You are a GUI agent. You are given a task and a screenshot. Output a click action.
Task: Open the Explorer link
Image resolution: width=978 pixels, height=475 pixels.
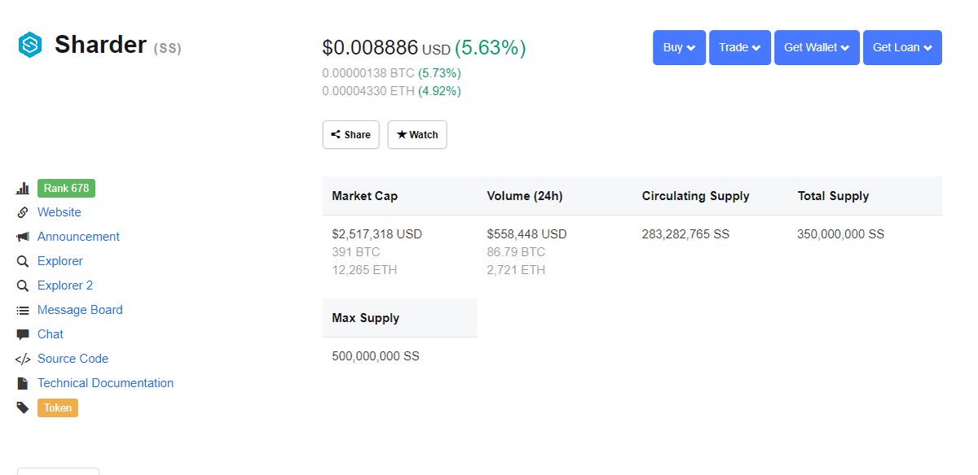pyautogui.click(x=60, y=261)
